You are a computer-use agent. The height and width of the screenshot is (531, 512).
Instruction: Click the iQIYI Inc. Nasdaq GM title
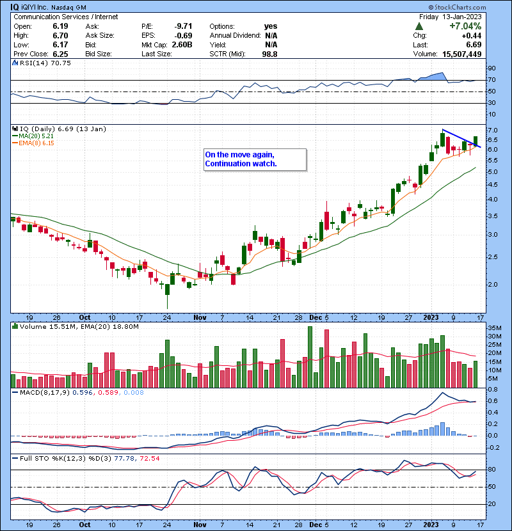pos(54,8)
